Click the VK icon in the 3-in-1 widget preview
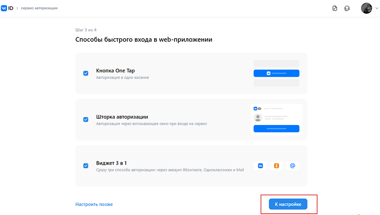 pos(260,166)
